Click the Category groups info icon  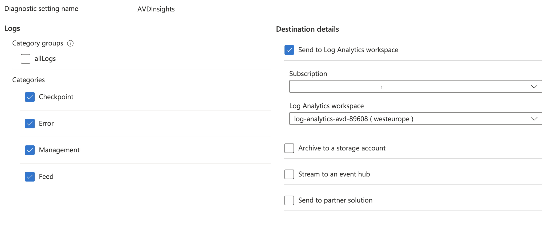point(70,43)
